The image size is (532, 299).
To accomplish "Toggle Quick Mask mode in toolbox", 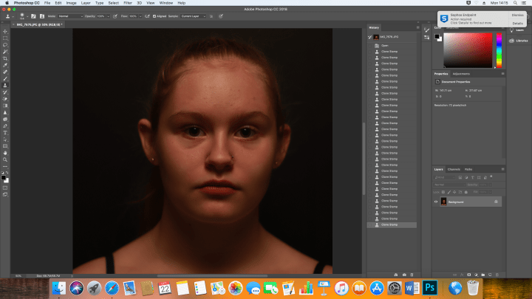I will click(x=5, y=188).
